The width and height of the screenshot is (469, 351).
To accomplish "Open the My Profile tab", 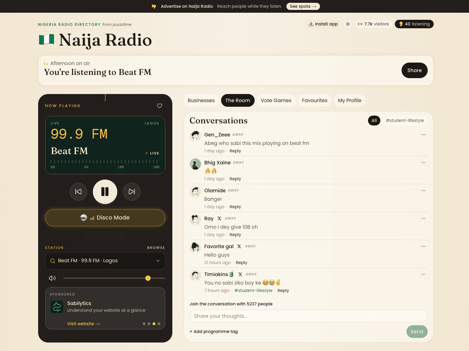I will coord(350,100).
